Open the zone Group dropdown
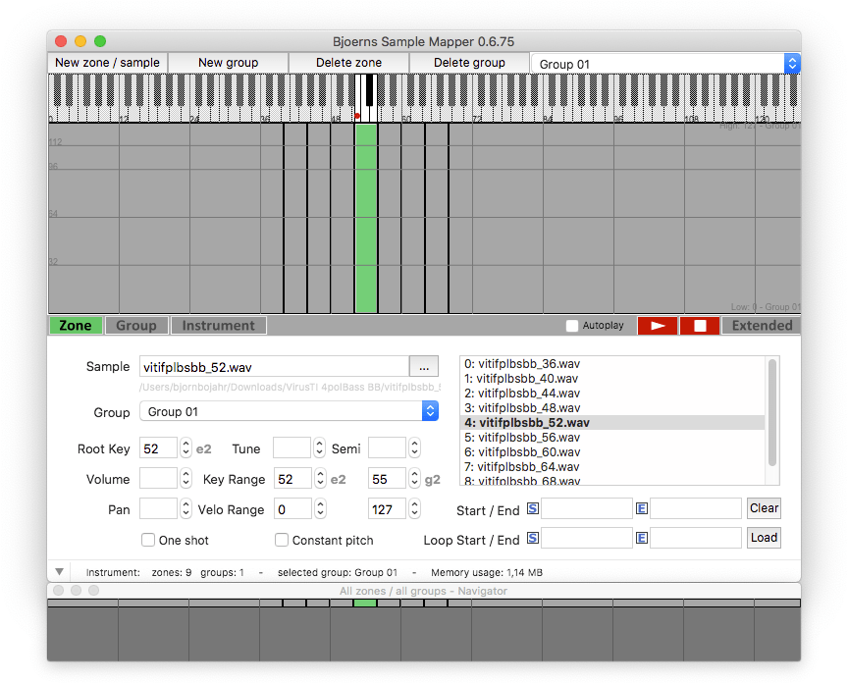This screenshot has height=684, width=848. point(289,411)
